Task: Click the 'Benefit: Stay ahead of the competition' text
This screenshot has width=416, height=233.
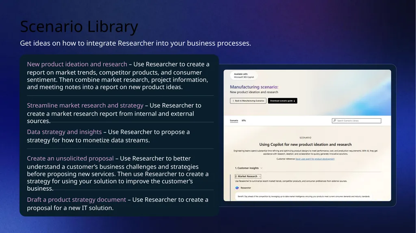Action: 303,197
